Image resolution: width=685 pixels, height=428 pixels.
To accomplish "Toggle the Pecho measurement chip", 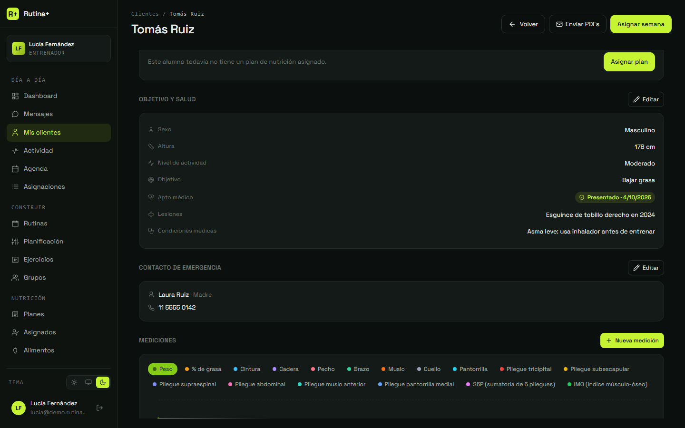I will click(x=323, y=369).
